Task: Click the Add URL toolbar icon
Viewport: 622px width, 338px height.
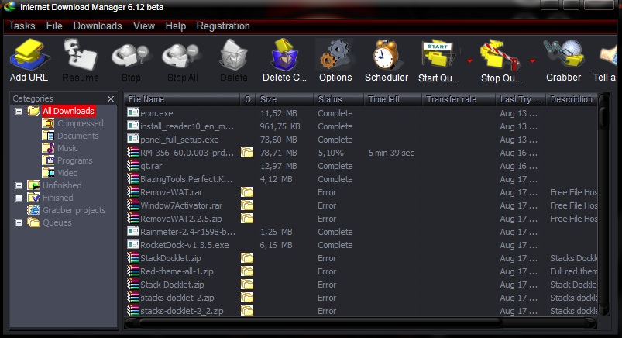Action: 29,55
